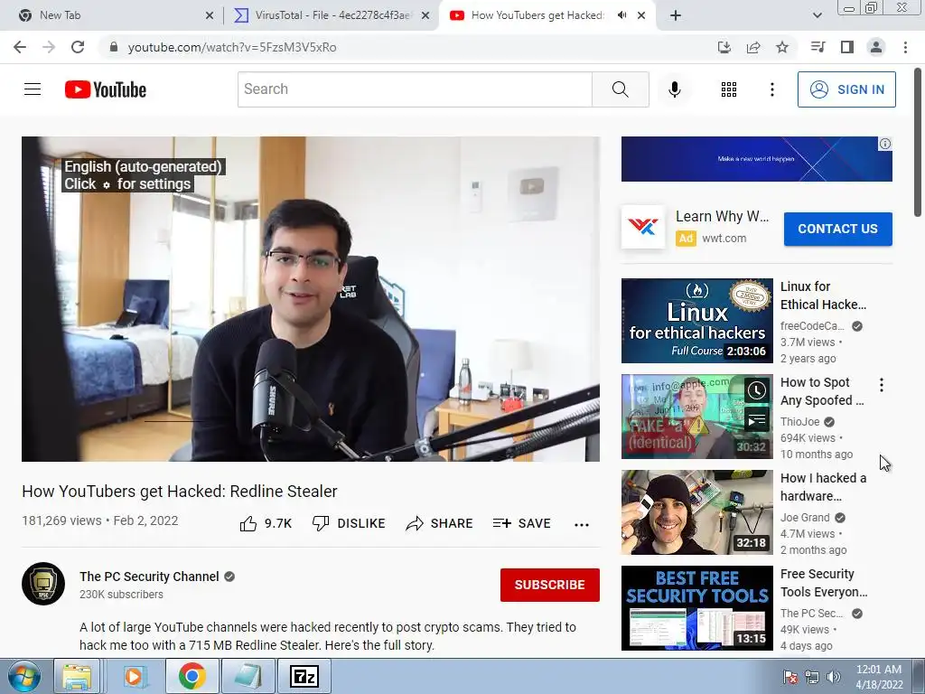Open more actions ellipsis below the video
The image size is (925, 694).
pyautogui.click(x=582, y=524)
